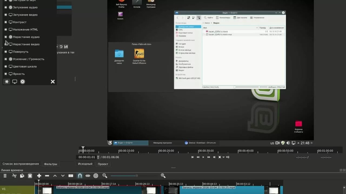Viewport: 346px width, 194px height.
Task: Show favorite filters with the asterisk button
Action: pyautogui.click(x=7, y=81)
